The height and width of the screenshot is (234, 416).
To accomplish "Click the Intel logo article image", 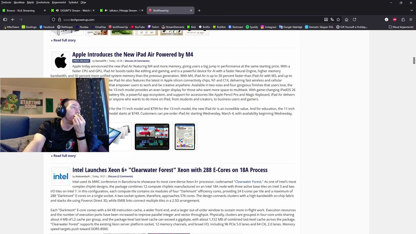I will tap(60, 176).
